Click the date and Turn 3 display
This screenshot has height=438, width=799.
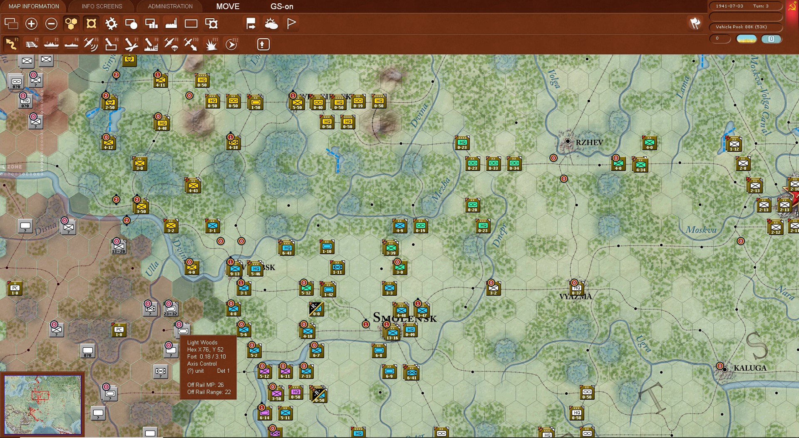coord(746,6)
